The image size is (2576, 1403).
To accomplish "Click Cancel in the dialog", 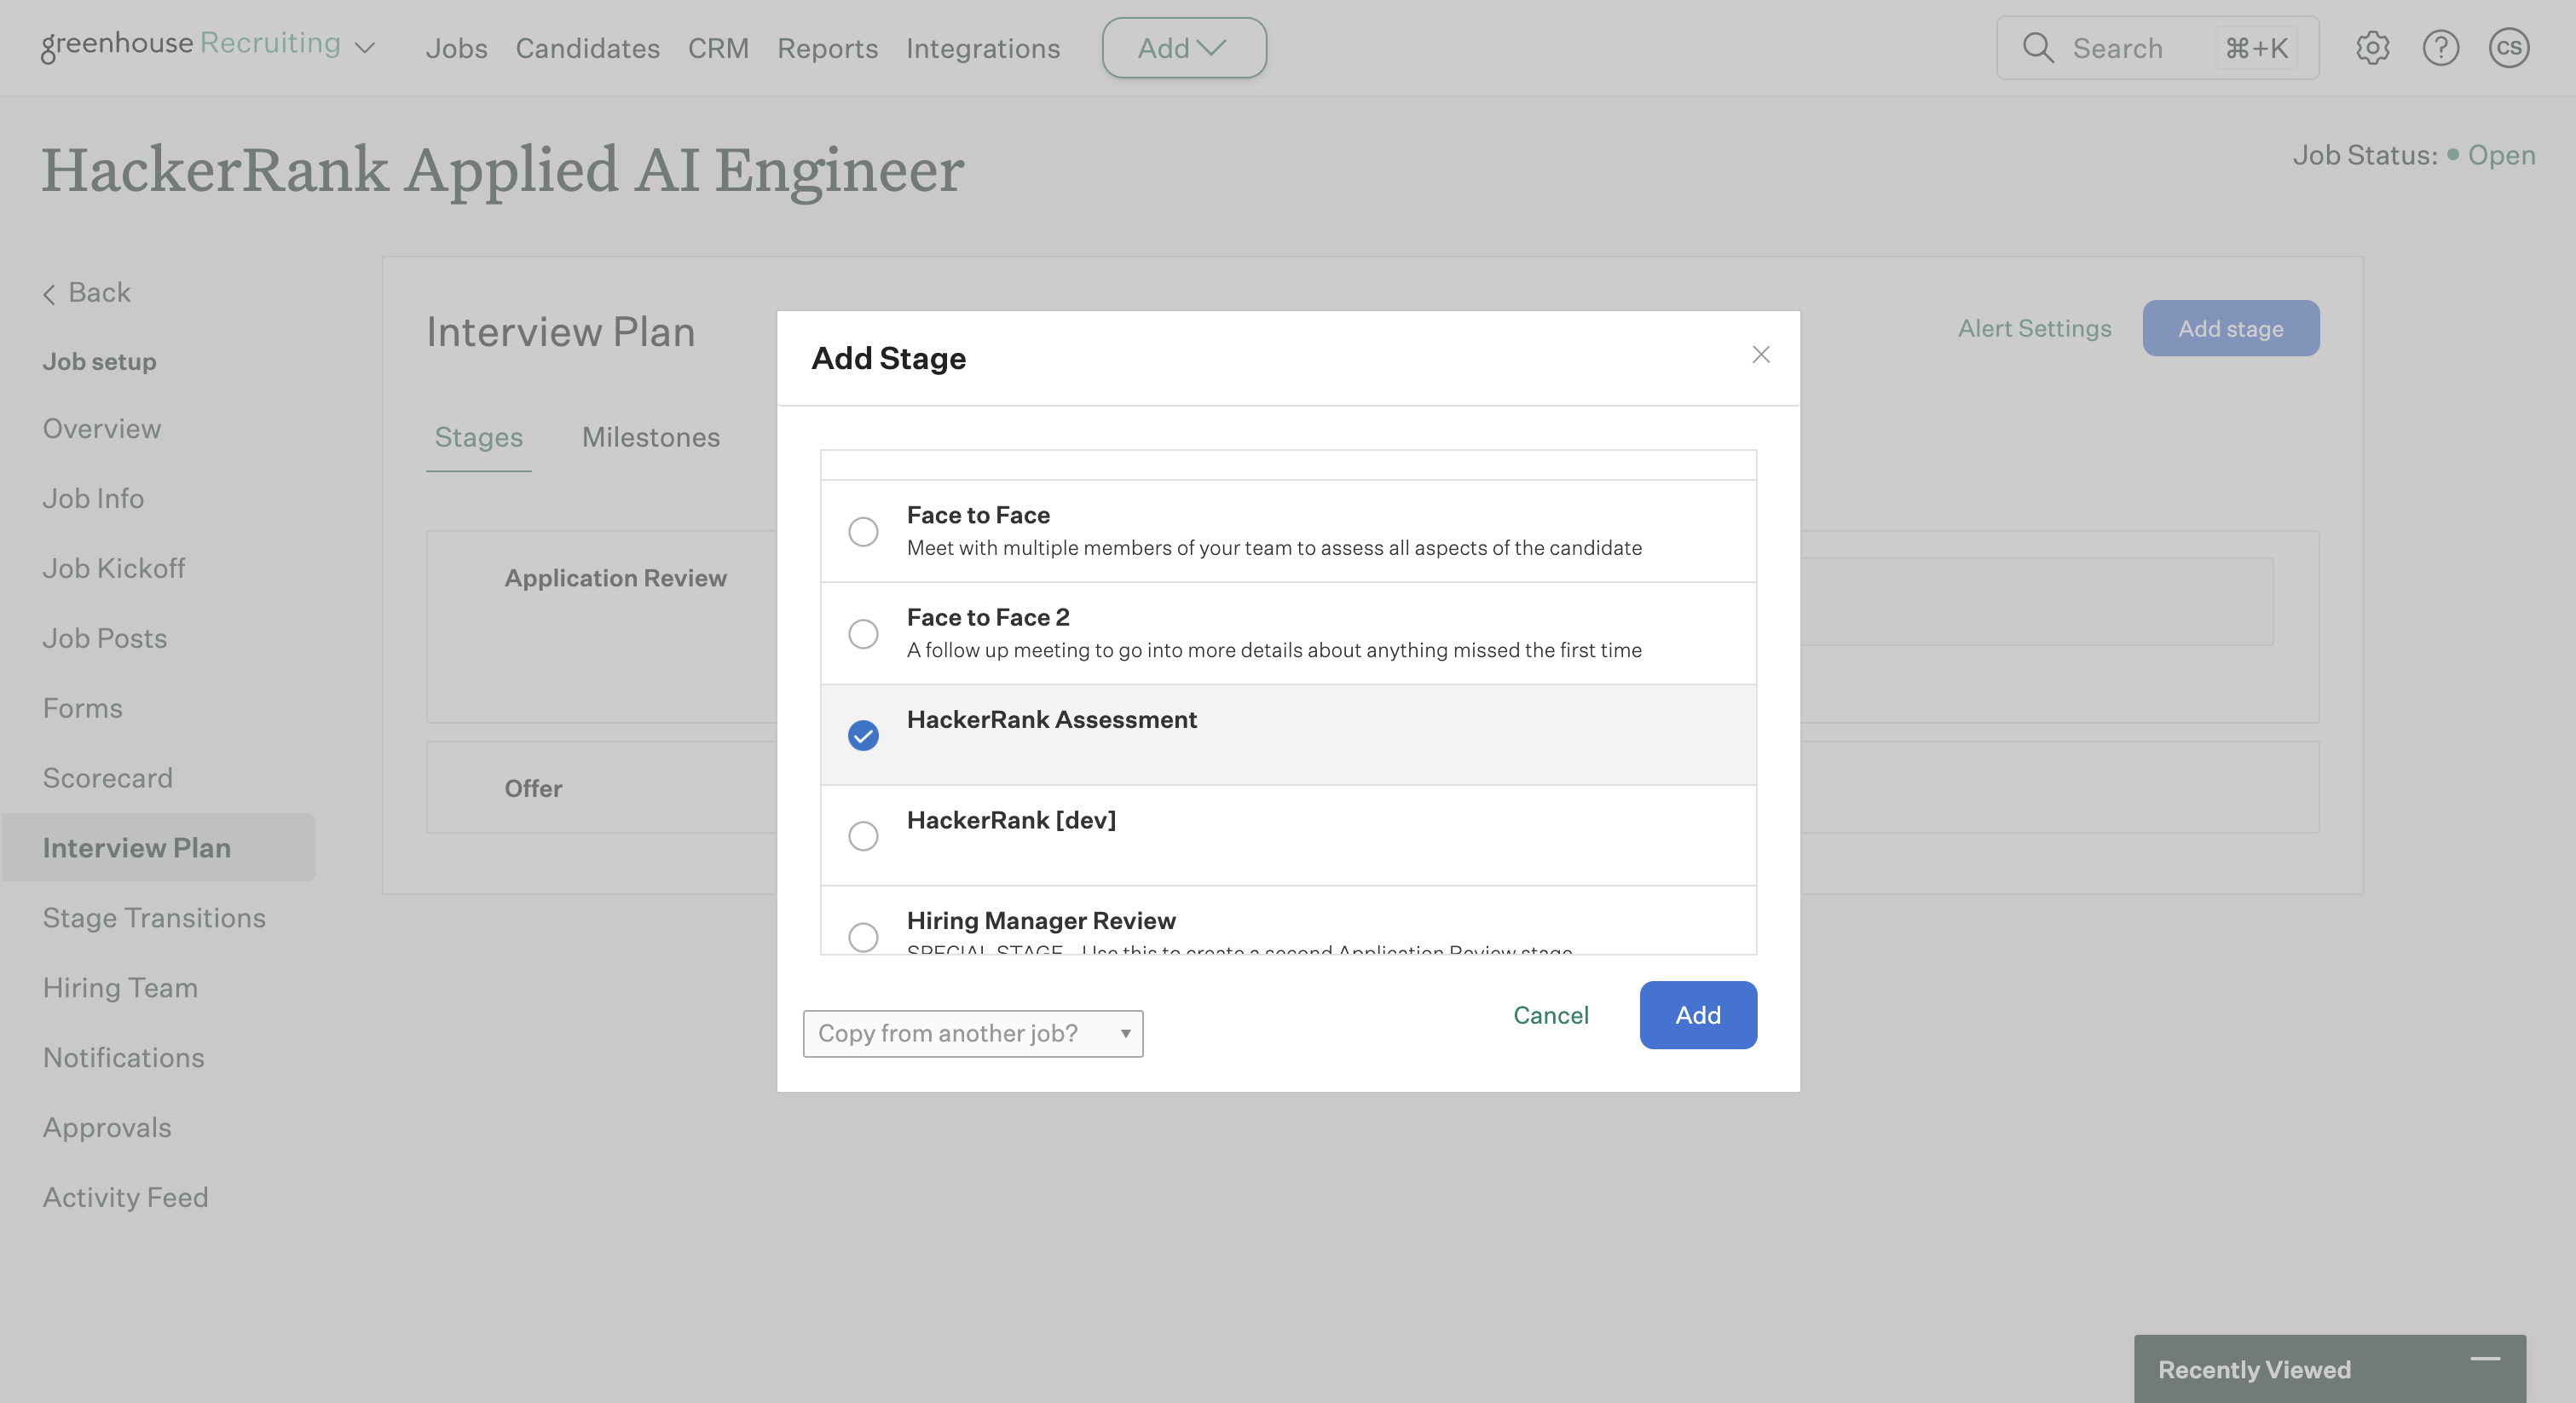I will [1550, 1015].
